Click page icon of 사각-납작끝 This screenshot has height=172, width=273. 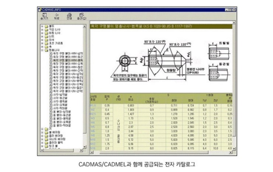click(x=51, y=94)
